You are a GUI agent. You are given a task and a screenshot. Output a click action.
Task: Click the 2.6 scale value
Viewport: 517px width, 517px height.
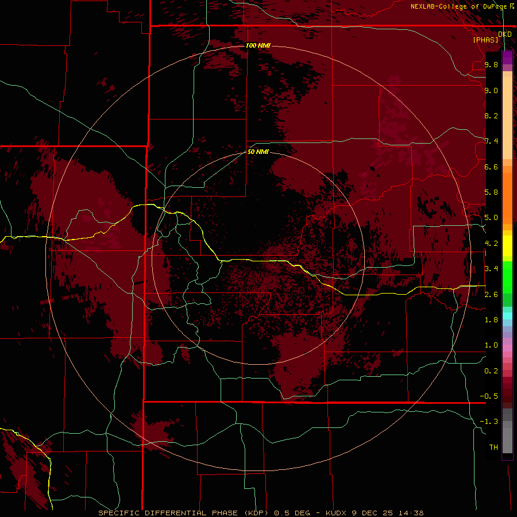click(491, 295)
